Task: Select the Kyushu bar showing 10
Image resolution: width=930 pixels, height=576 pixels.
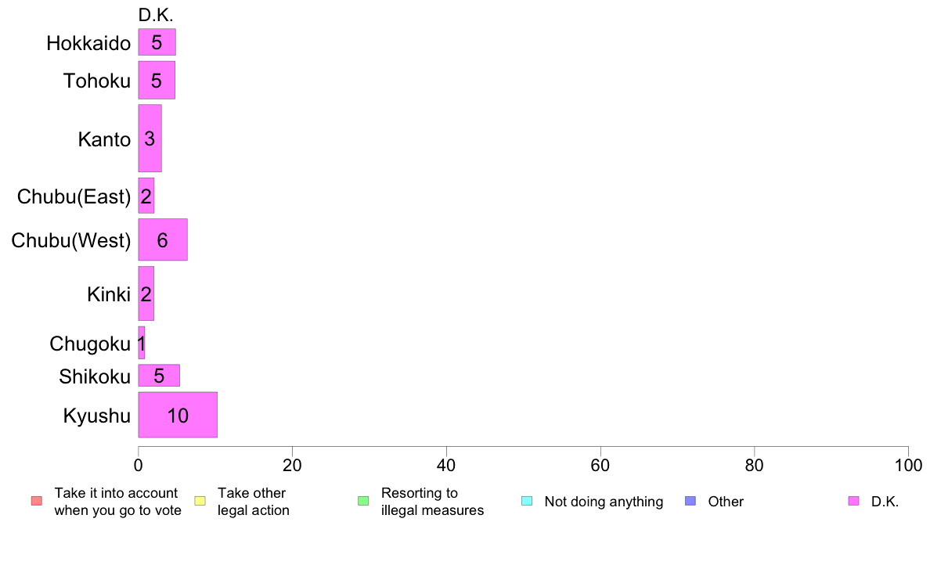Action: (178, 416)
